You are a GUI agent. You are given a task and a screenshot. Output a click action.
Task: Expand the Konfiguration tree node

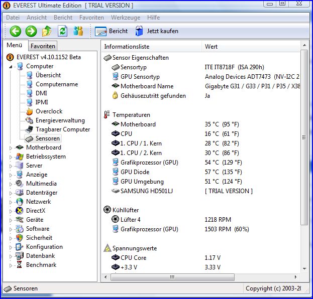point(11,247)
